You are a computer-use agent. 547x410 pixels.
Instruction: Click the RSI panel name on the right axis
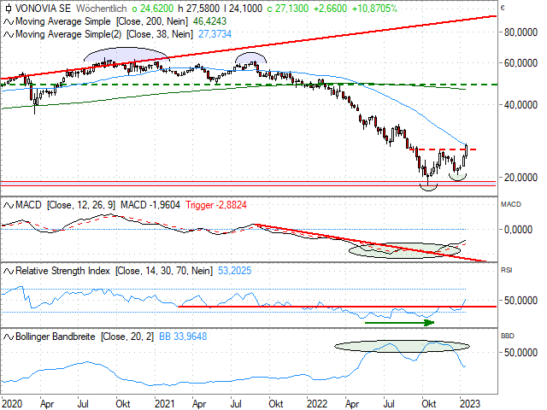[507, 271]
